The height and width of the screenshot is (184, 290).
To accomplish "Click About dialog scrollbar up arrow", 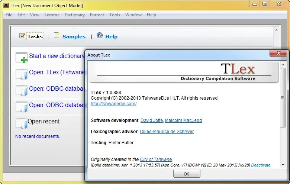I will pos(283,65).
